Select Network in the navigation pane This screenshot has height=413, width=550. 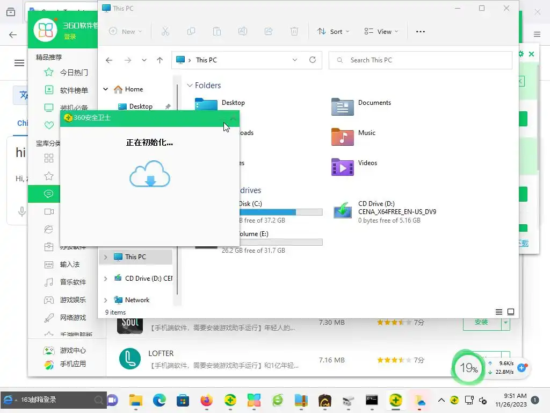tap(132, 300)
